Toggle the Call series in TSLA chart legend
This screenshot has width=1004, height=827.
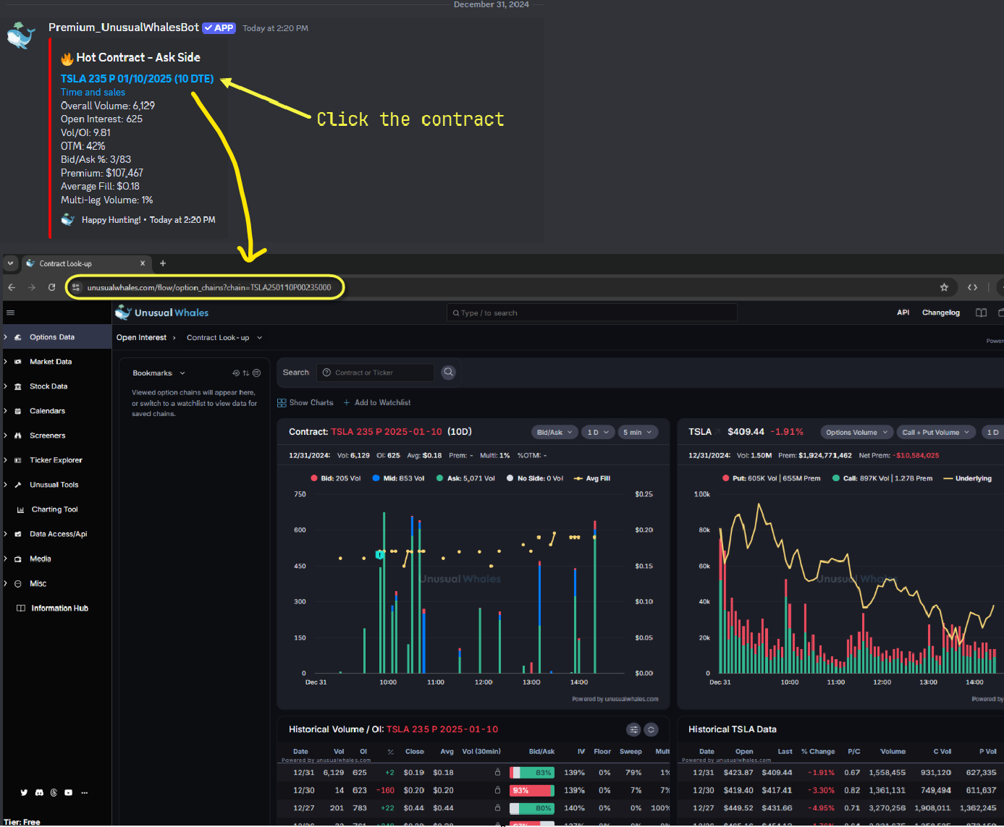pyautogui.click(x=882, y=478)
